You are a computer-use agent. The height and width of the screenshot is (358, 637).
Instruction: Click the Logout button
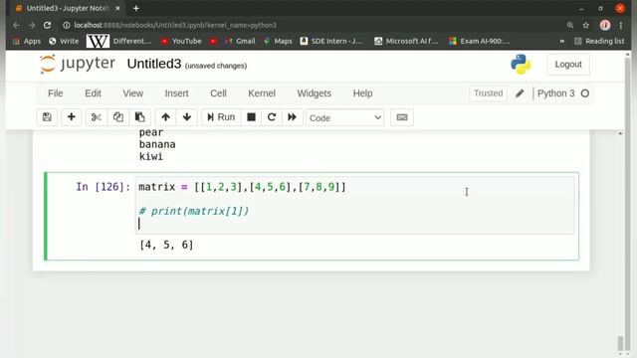568,64
